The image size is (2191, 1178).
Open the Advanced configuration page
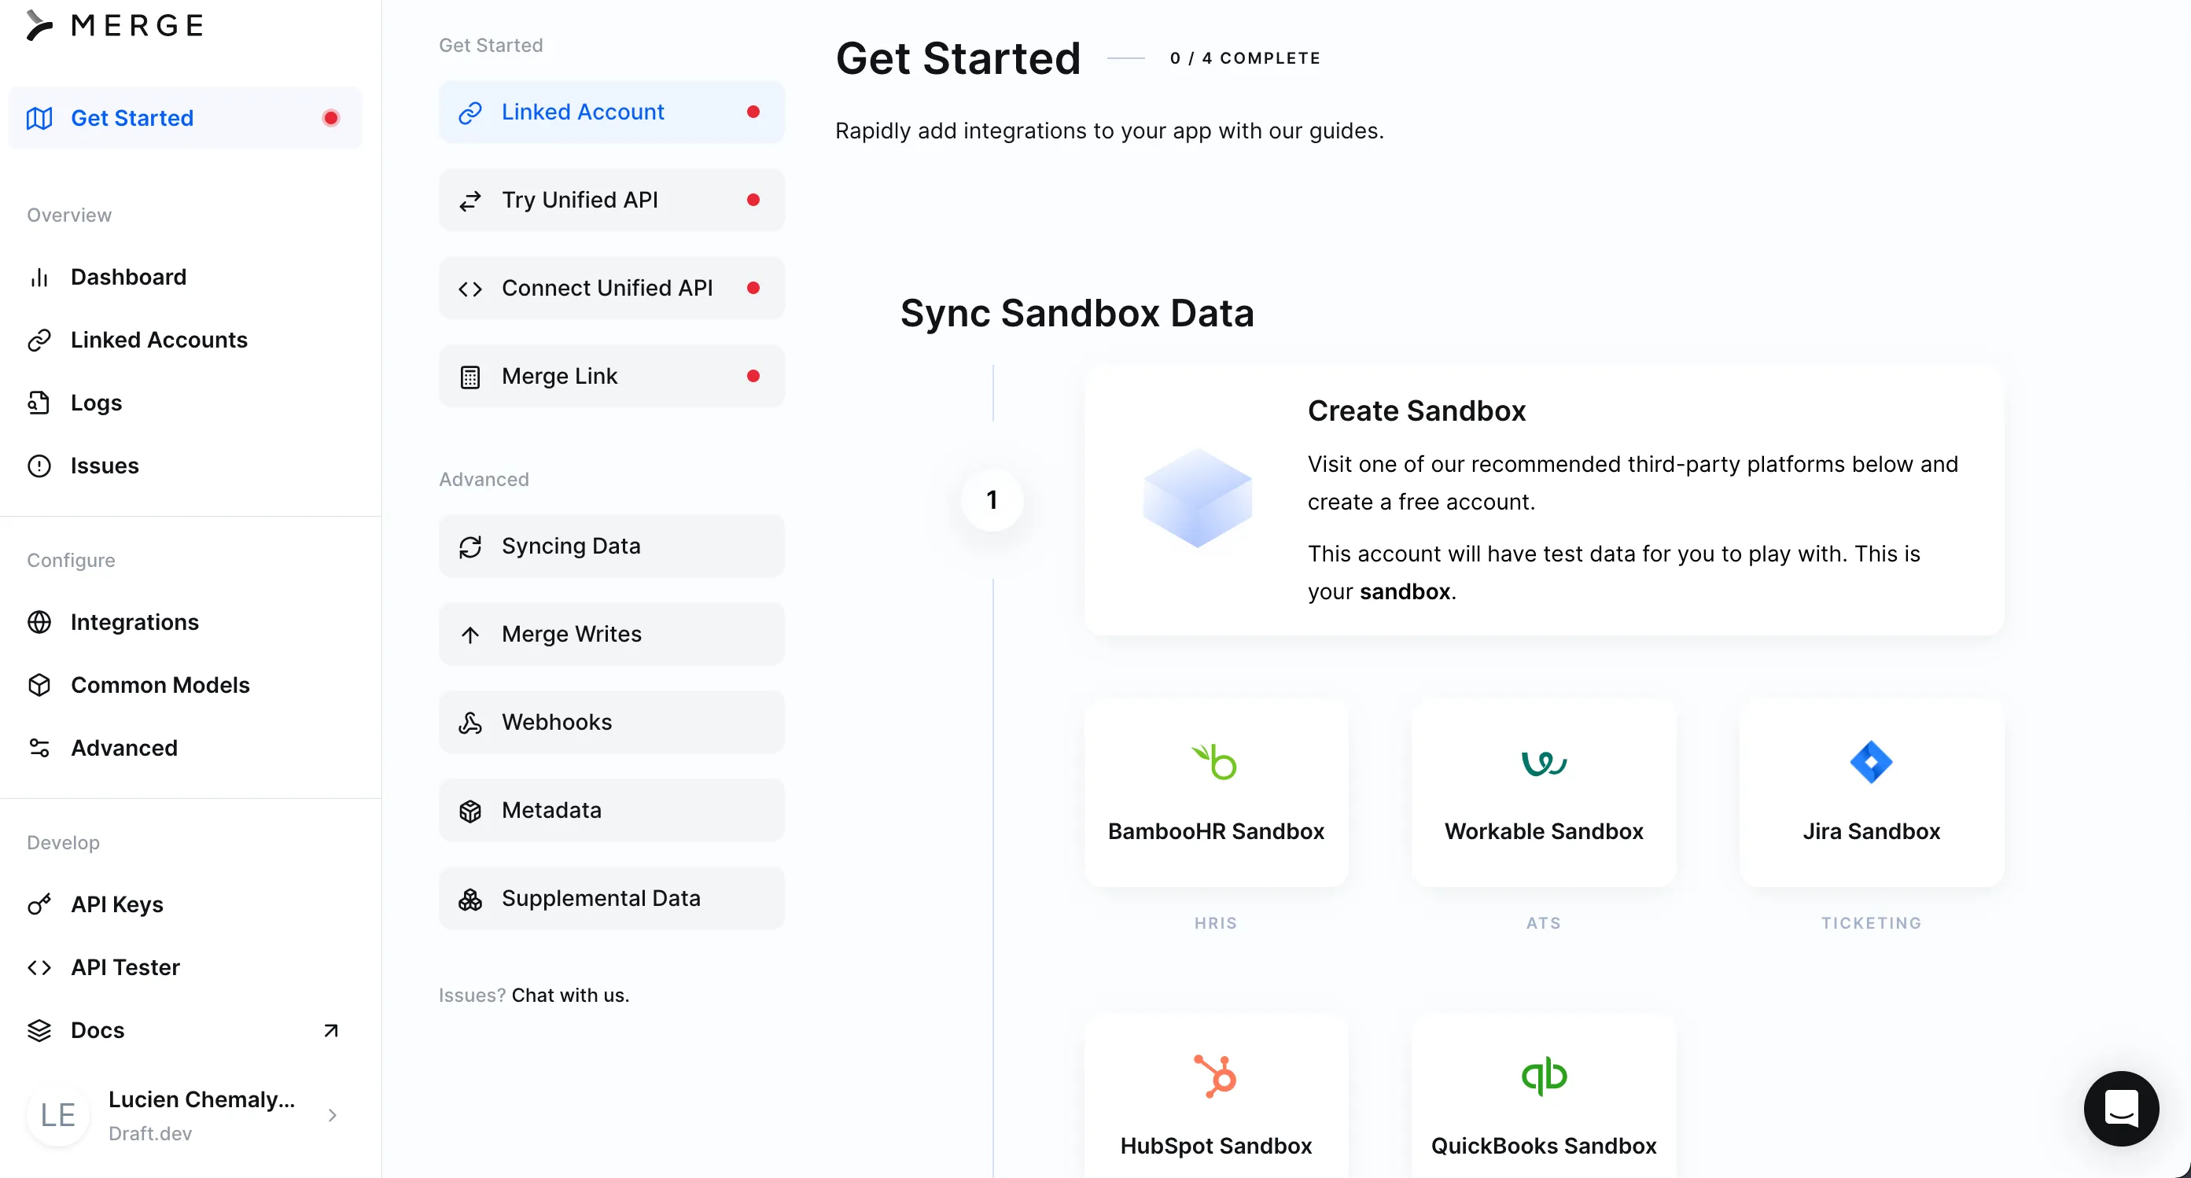(x=124, y=749)
